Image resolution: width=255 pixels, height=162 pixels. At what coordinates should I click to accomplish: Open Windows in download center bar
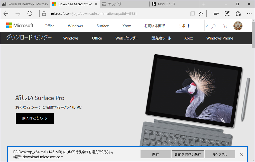[71, 38]
